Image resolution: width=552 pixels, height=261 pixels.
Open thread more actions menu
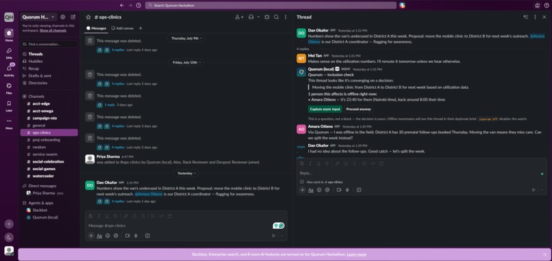pyautogui.click(x=535, y=17)
